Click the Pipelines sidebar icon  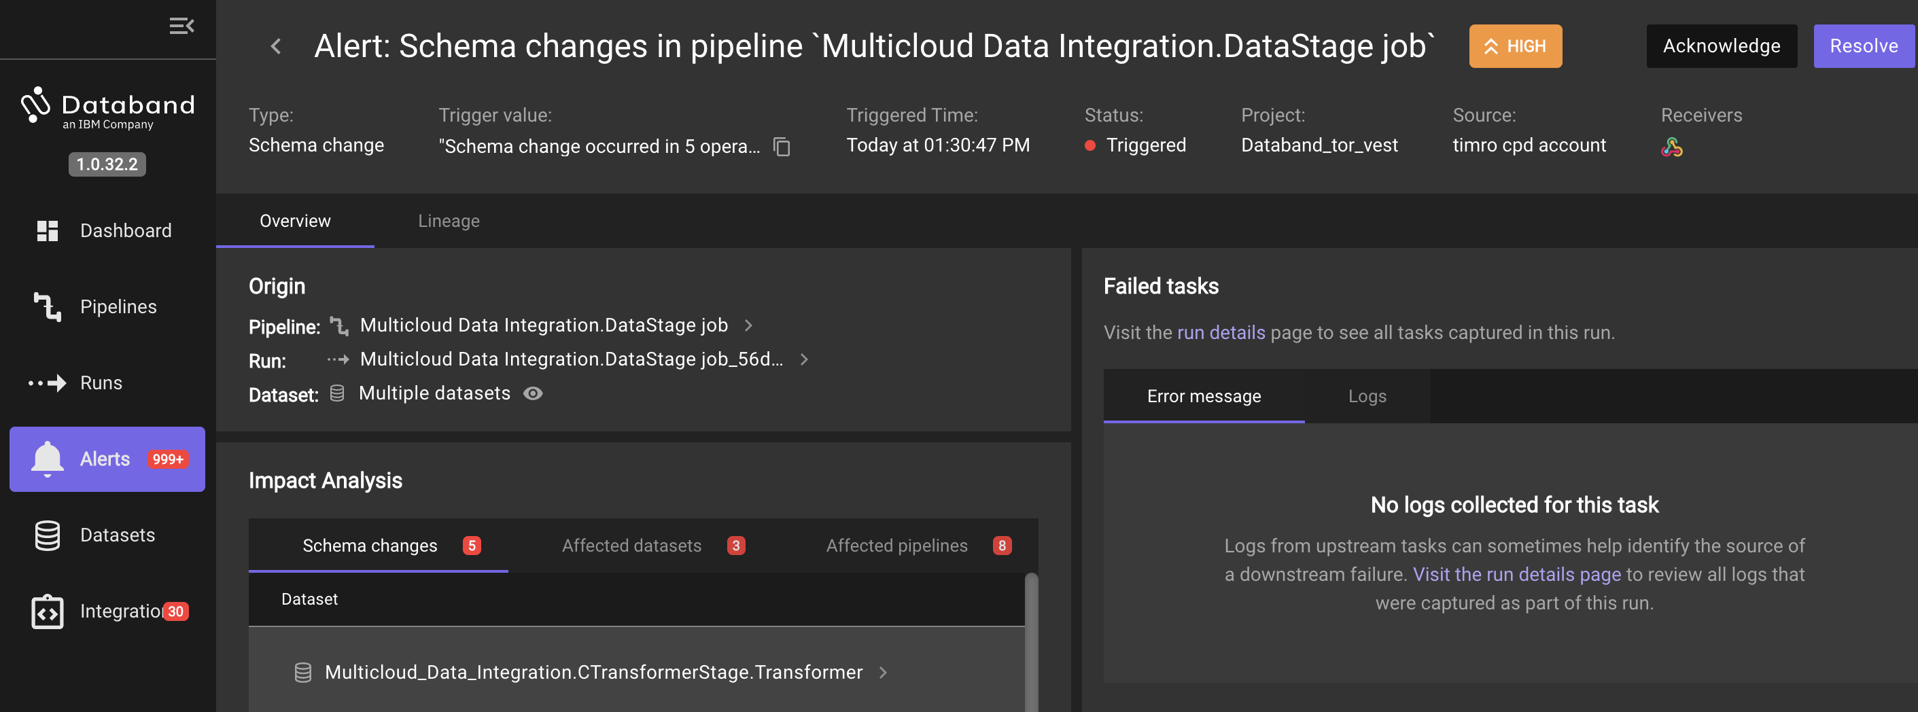tap(48, 306)
